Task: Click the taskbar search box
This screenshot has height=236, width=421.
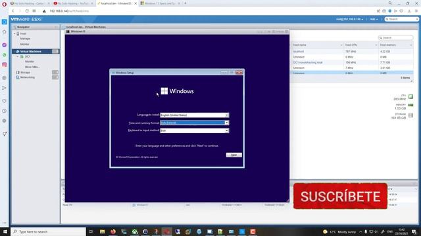Action: (48, 231)
